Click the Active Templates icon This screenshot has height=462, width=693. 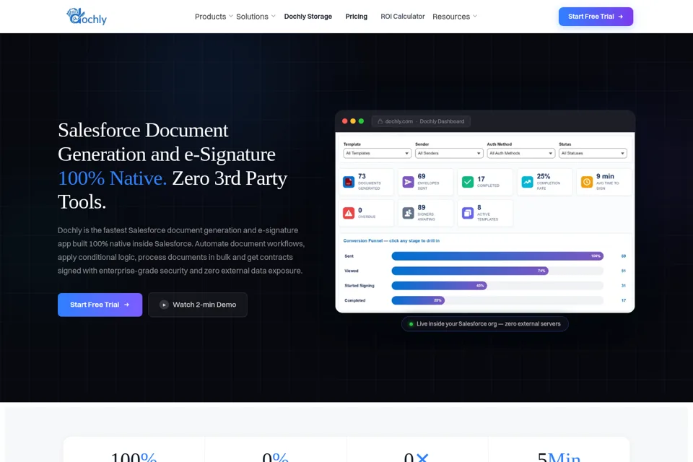(x=468, y=213)
